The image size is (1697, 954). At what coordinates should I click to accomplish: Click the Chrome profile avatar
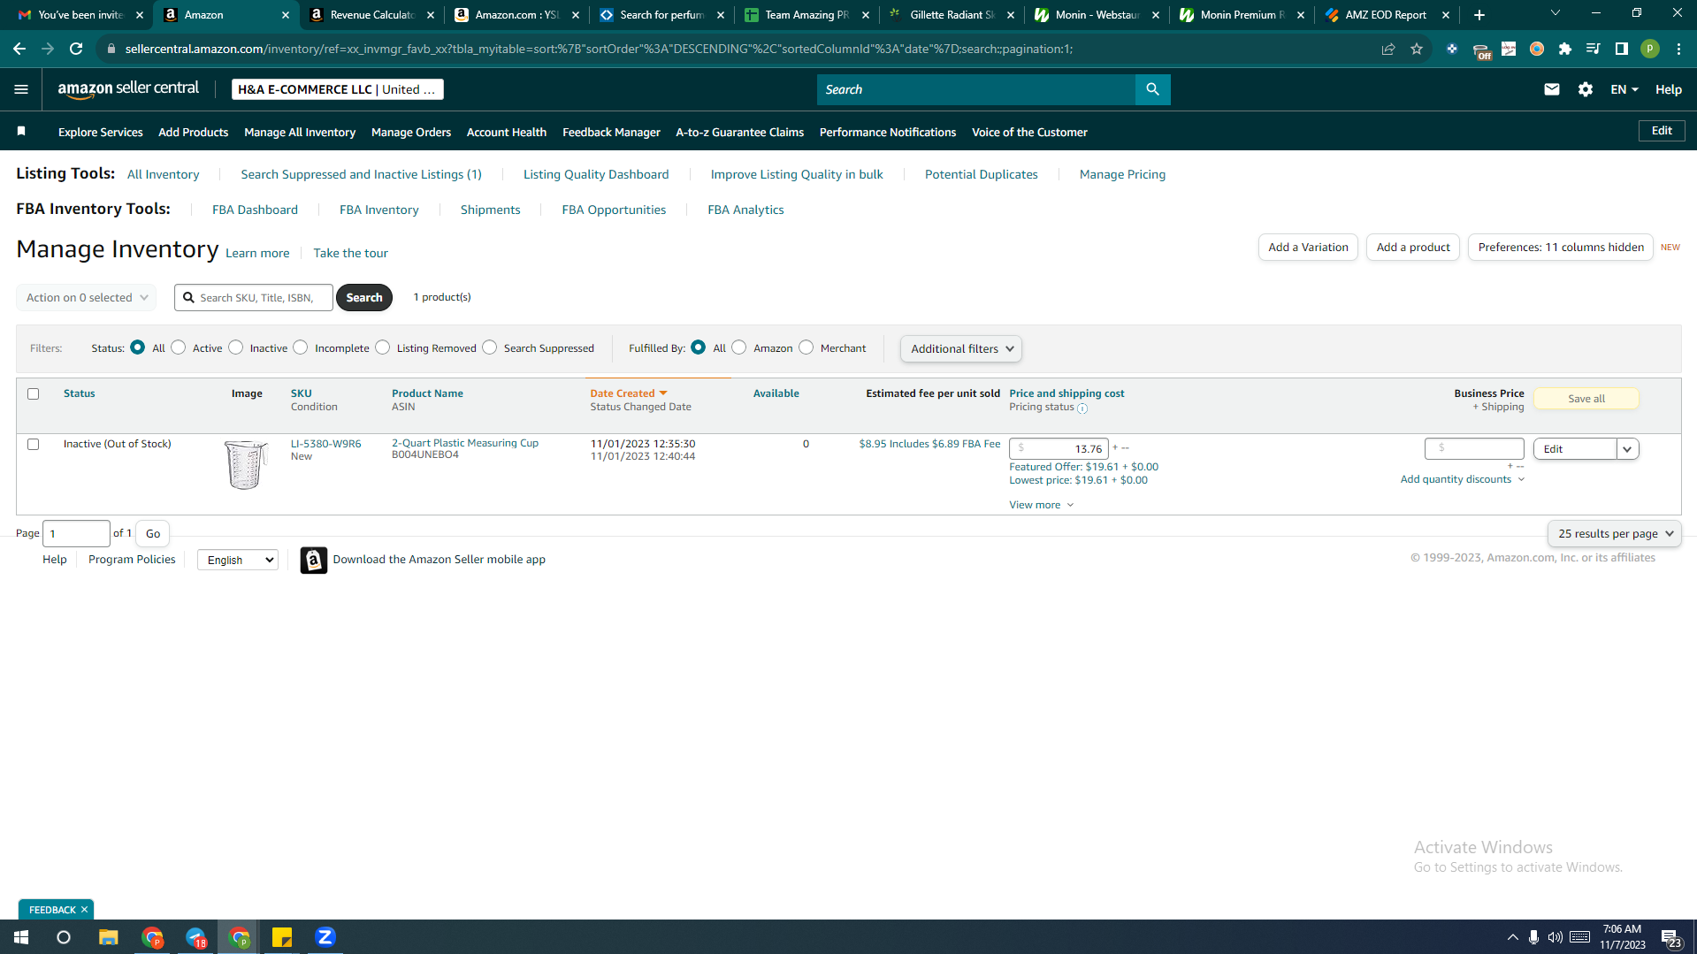click(1650, 49)
